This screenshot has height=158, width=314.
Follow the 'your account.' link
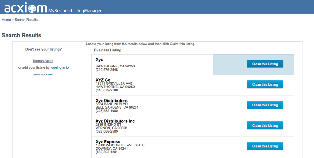[44, 74]
